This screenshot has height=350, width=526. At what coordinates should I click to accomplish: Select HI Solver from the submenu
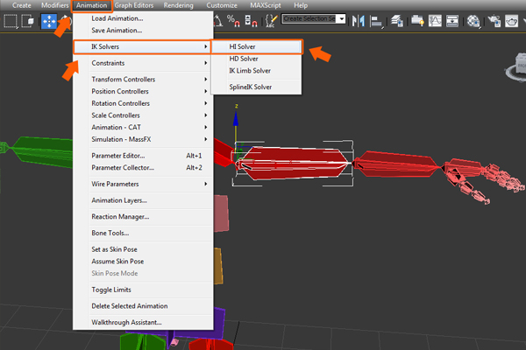257,47
